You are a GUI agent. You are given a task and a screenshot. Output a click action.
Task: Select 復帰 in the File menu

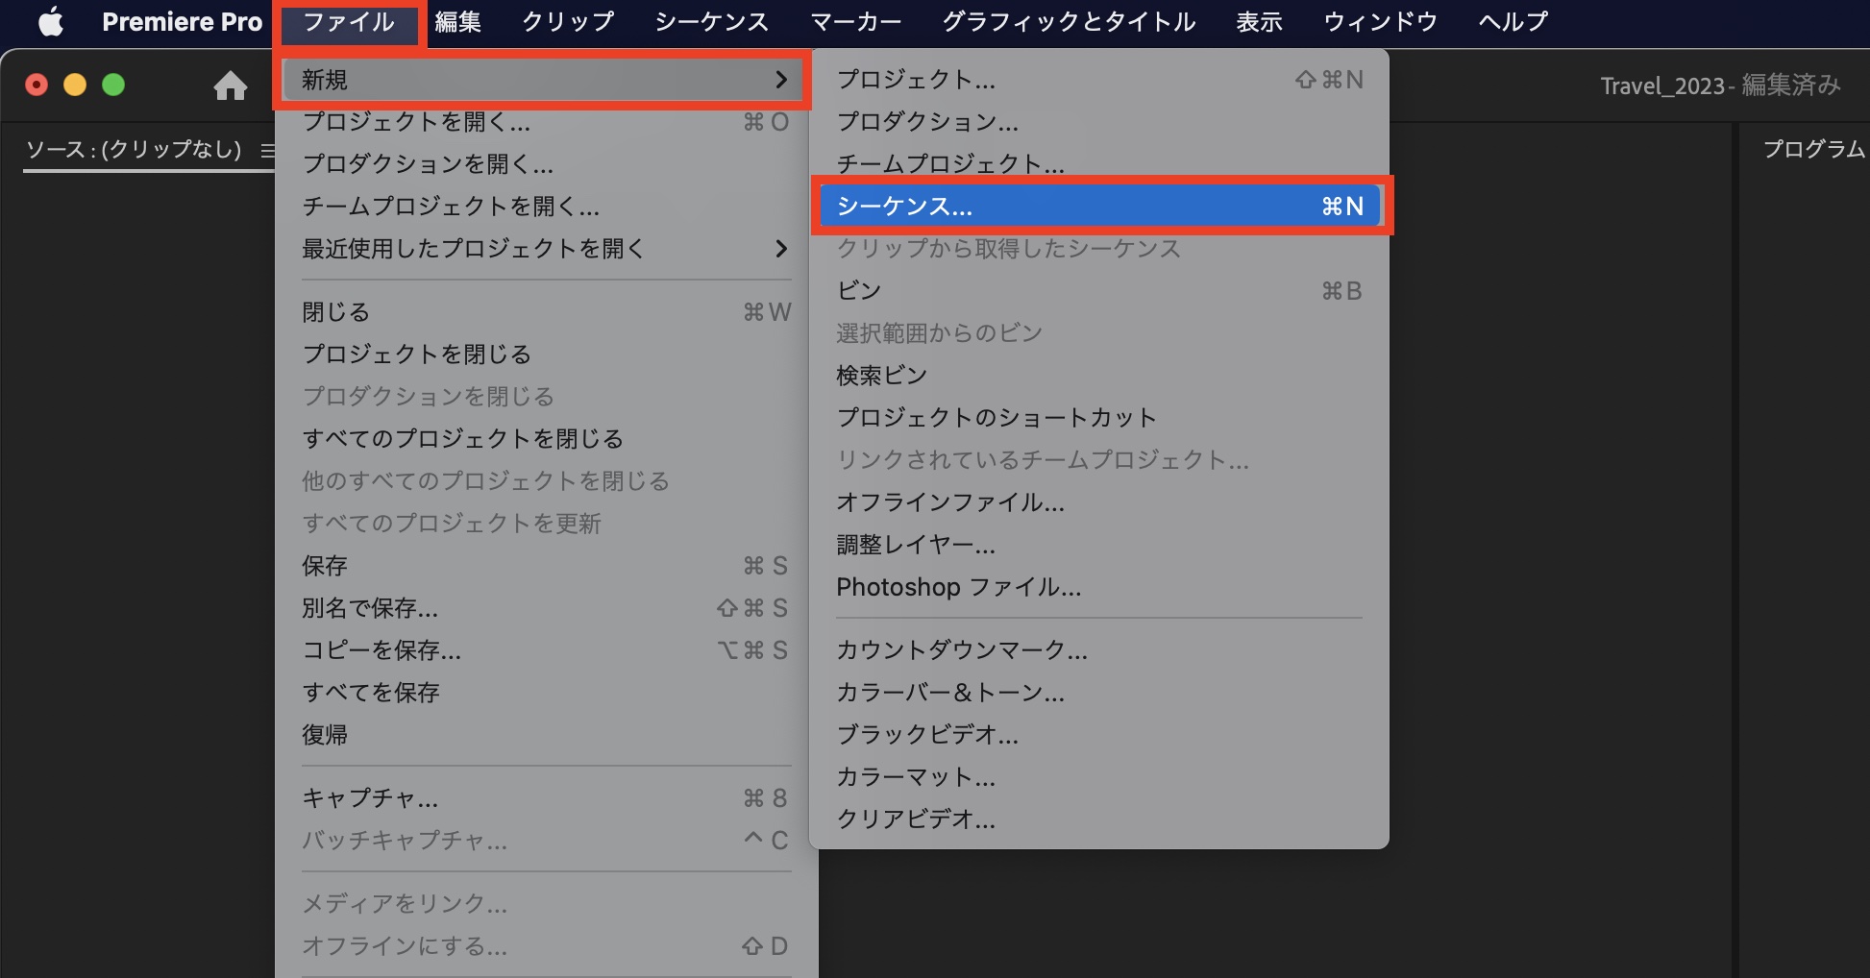pyautogui.click(x=547, y=735)
